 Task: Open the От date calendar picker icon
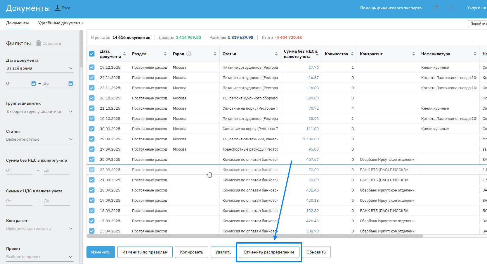(34, 83)
